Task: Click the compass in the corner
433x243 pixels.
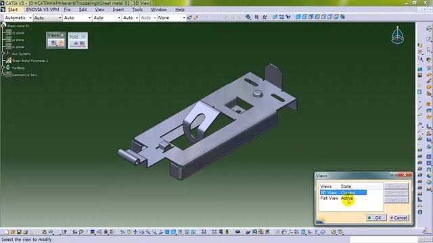Action: (397, 35)
